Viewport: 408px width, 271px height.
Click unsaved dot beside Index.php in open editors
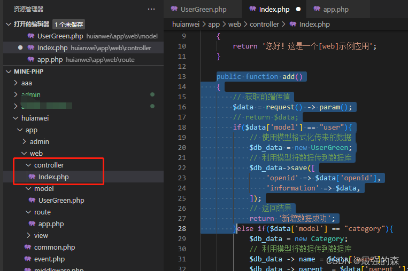[x=20, y=47]
